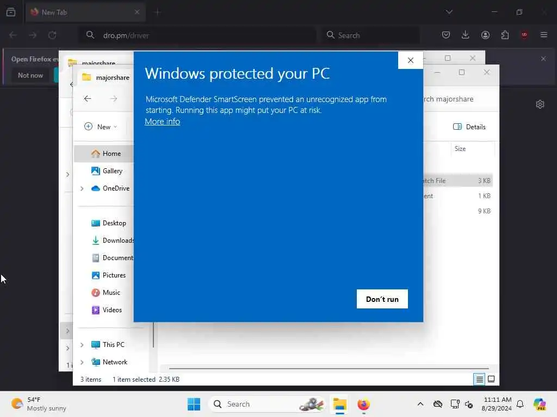Open the New dropdown in File Explorer
The image size is (557, 417).
click(x=101, y=127)
